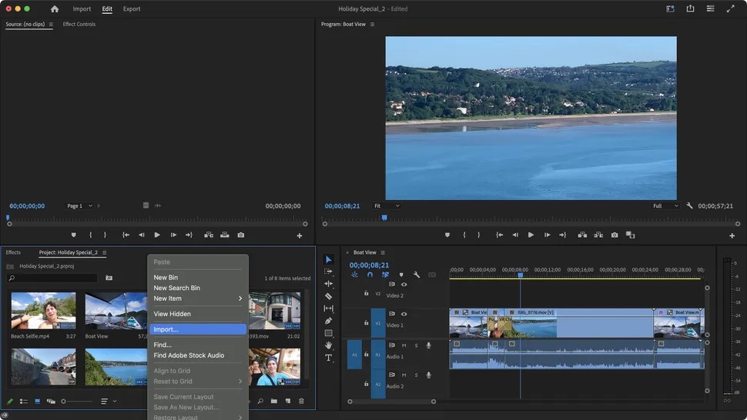Hide Video 2 track output eye
747x420 pixels.
(x=404, y=285)
